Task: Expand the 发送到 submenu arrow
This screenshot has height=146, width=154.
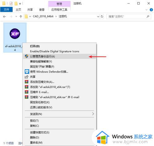Action: (93, 114)
